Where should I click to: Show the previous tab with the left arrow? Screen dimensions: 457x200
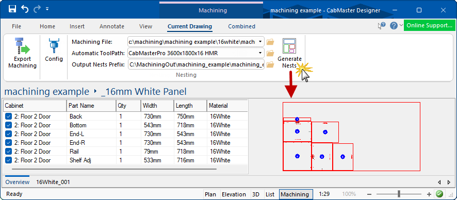click(439, 182)
